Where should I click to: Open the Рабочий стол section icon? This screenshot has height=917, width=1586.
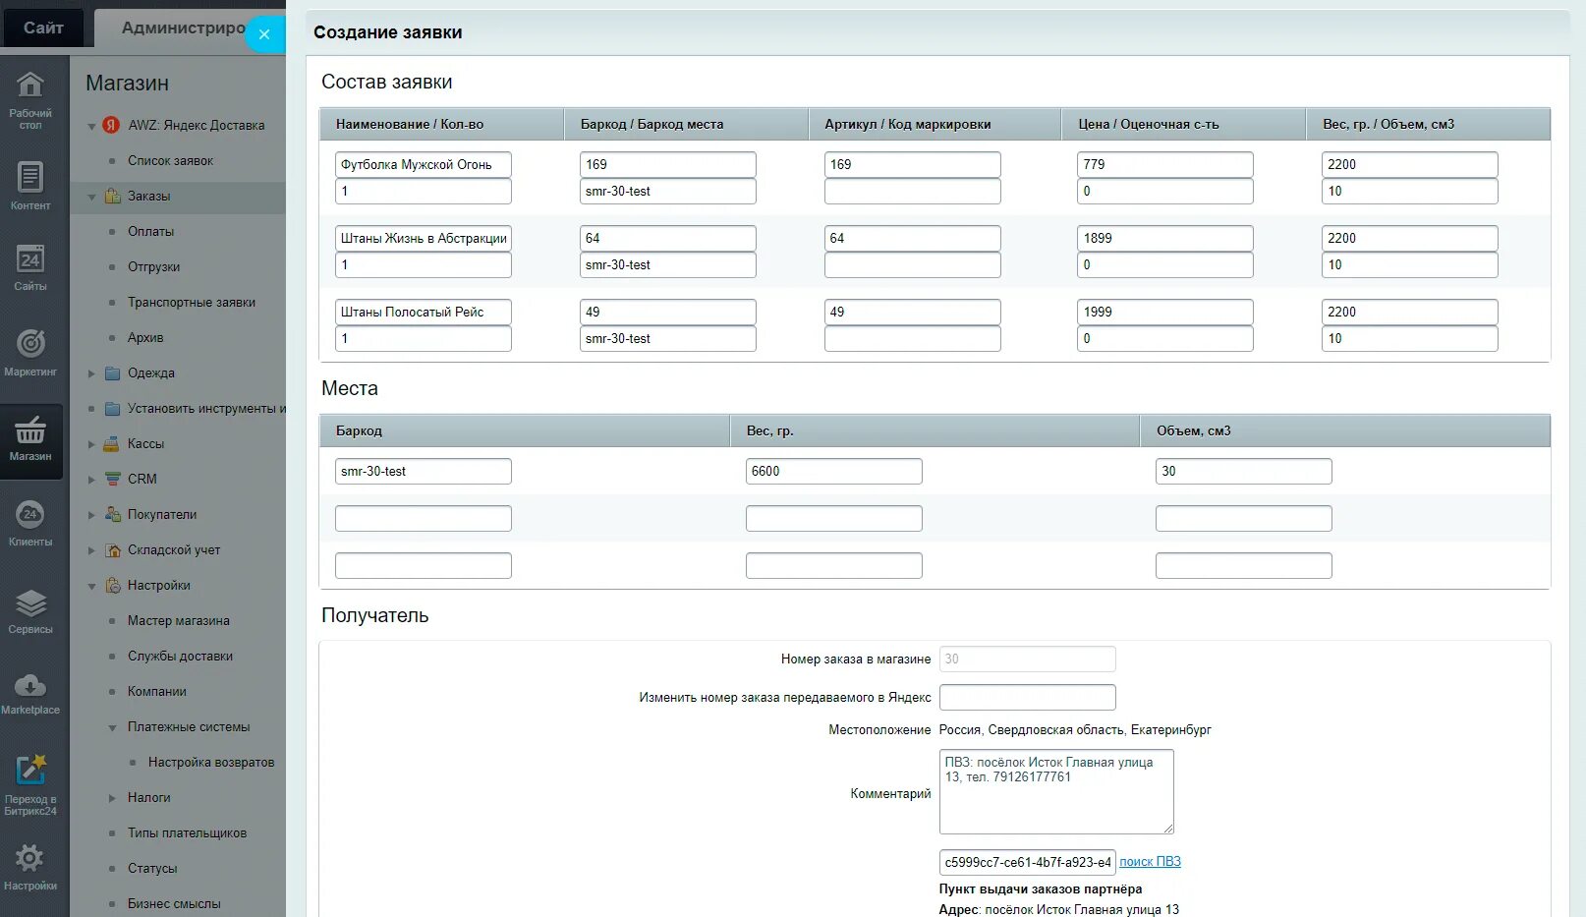click(x=30, y=86)
